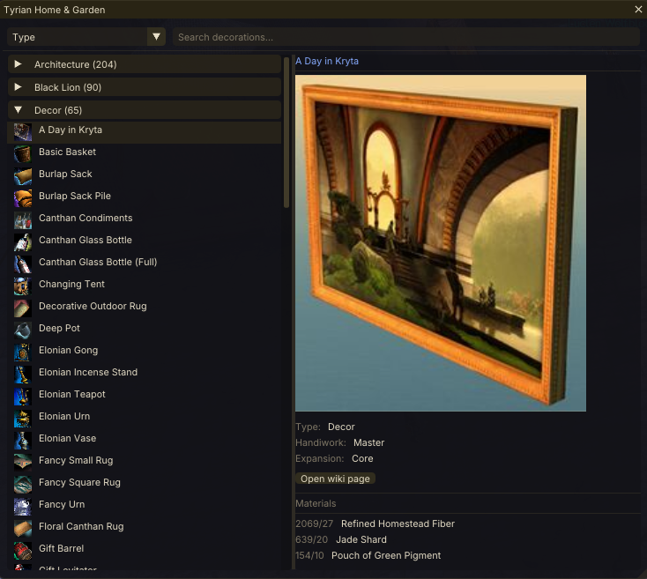Screen dimensions: 647x579
Task: Click the Elonian Vase icon
Action: pos(23,441)
